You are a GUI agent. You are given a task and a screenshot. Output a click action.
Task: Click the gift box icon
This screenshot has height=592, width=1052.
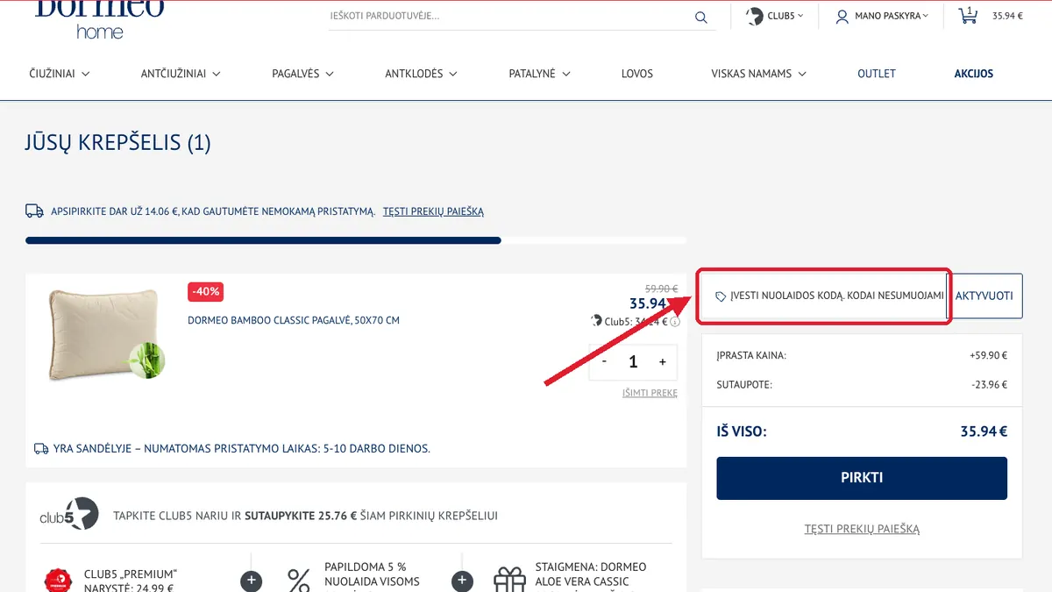pyautogui.click(x=509, y=580)
